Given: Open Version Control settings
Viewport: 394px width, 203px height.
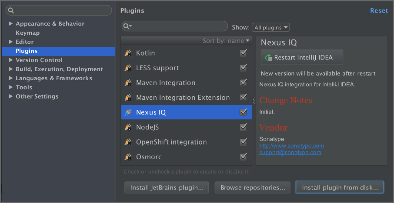Looking at the screenshot, I should pos(39,60).
